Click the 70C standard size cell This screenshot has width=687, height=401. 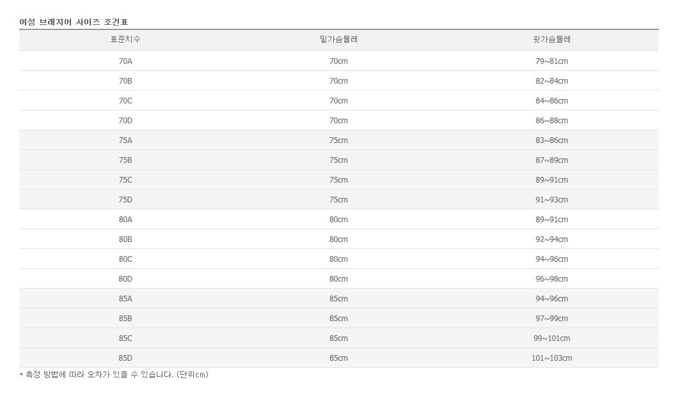pos(125,101)
